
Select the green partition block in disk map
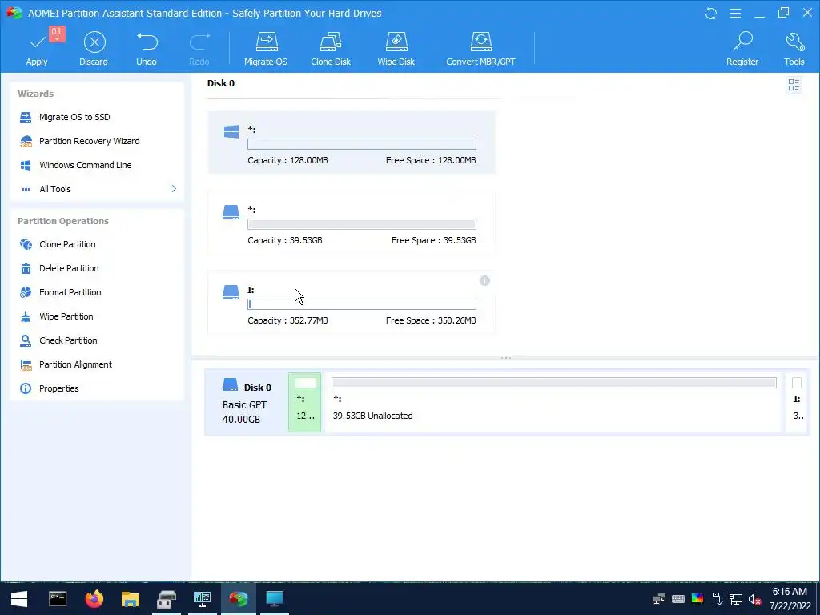point(305,402)
